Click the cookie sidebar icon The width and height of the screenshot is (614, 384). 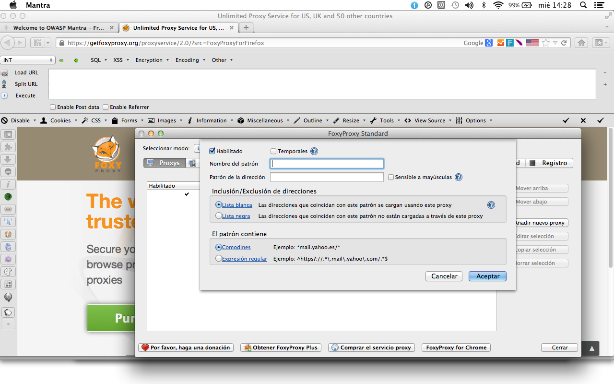point(8,272)
